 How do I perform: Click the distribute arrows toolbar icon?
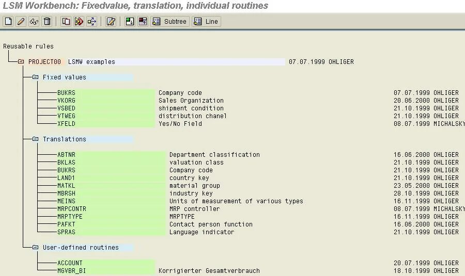point(92,21)
